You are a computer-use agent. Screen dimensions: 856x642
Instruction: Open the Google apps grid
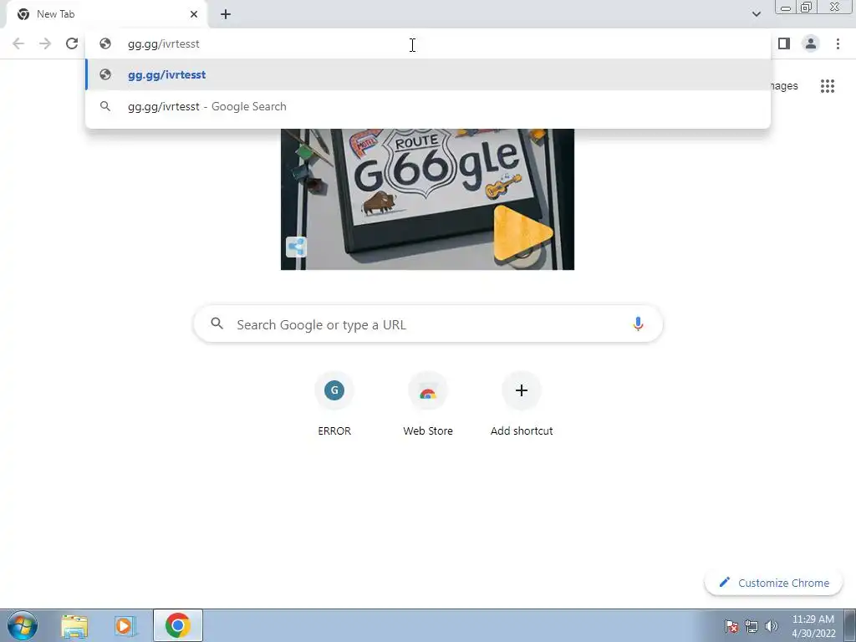click(827, 86)
